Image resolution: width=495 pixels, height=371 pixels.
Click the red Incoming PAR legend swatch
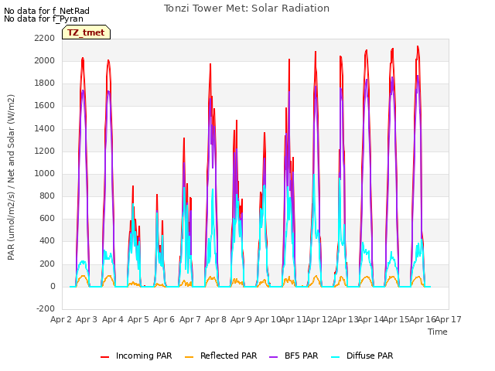(x=105, y=357)
